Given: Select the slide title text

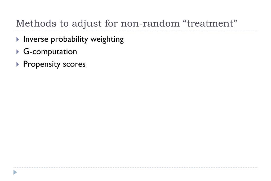Looking at the screenshot, I should tap(127, 24).
